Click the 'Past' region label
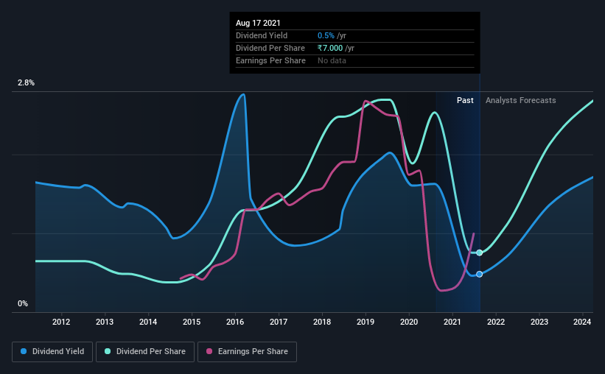This screenshot has width=605, height=374. (x=465, y=100)
